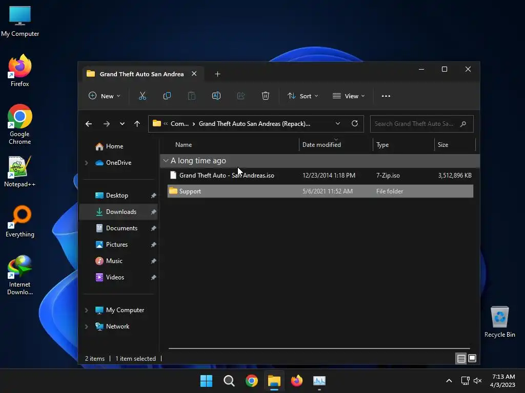525x393 pixels.
Task: Select Everything search desktop icon
Action: click(20, 221)
